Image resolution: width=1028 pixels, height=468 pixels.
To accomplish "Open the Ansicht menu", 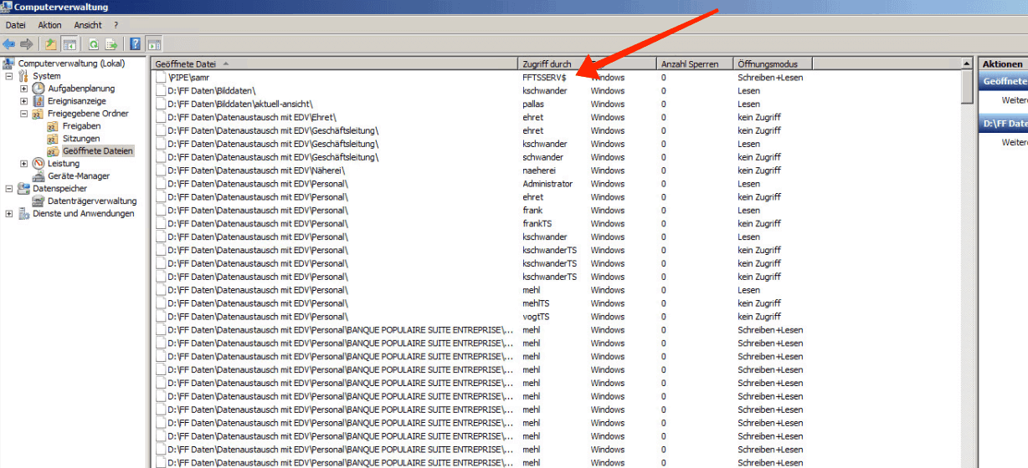I will (x=88, y=25).
